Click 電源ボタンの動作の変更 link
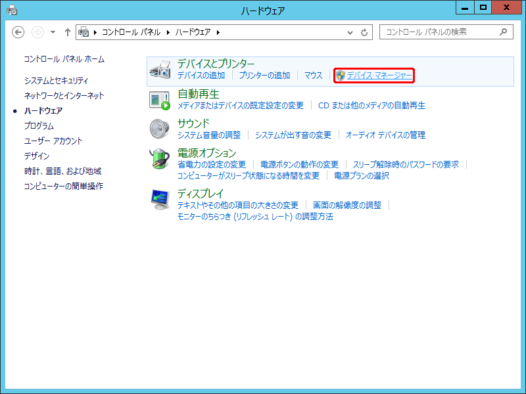This screenshot has height=394, width=526. (299, 165)
